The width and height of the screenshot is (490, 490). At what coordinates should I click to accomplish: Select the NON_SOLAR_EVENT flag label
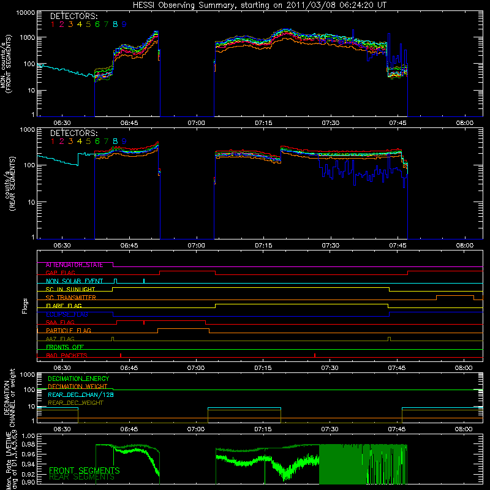pos(74,281)
